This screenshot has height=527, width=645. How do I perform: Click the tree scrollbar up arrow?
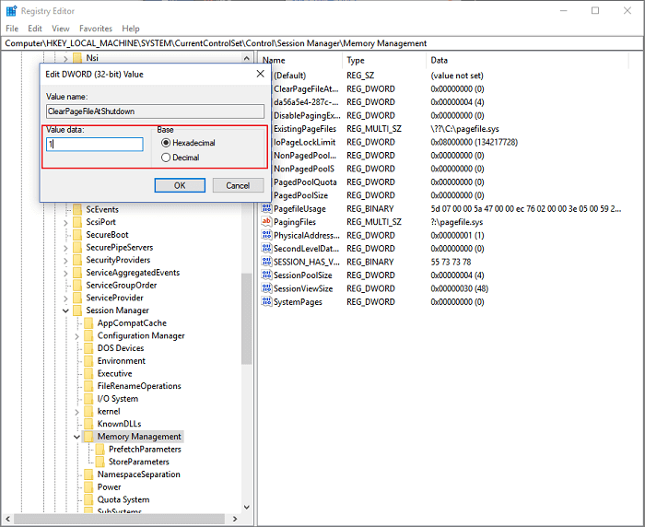tap(246, 58)
